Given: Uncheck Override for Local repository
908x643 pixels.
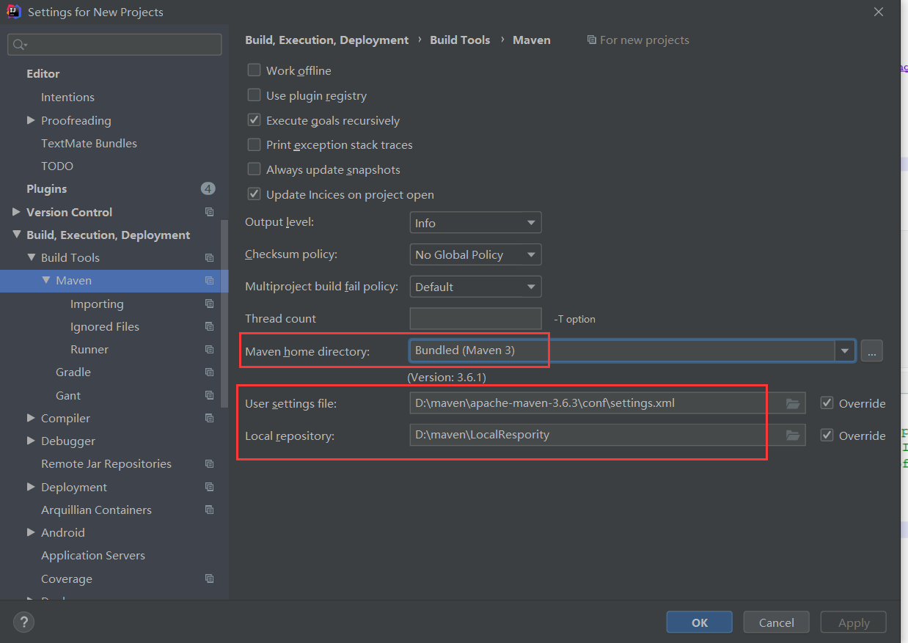Looking at the screenshot, I should [x=827, y=435].
